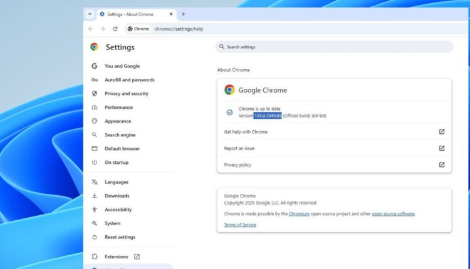
Task: Open Reset settings page
Action: (120, 237)
